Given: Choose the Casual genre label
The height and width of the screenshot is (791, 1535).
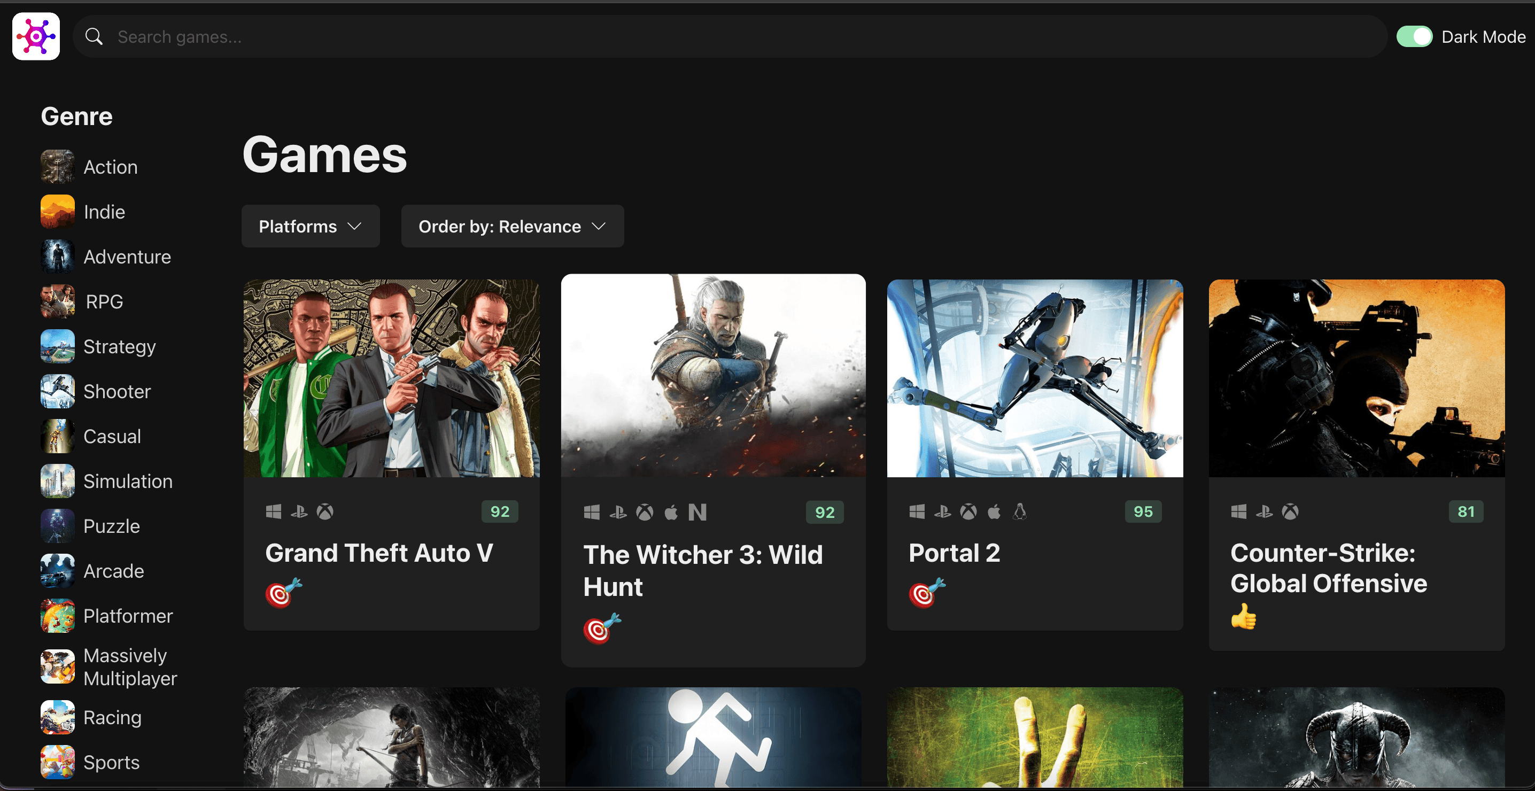Looking at the screenshot, I should (x=112, y=436).
